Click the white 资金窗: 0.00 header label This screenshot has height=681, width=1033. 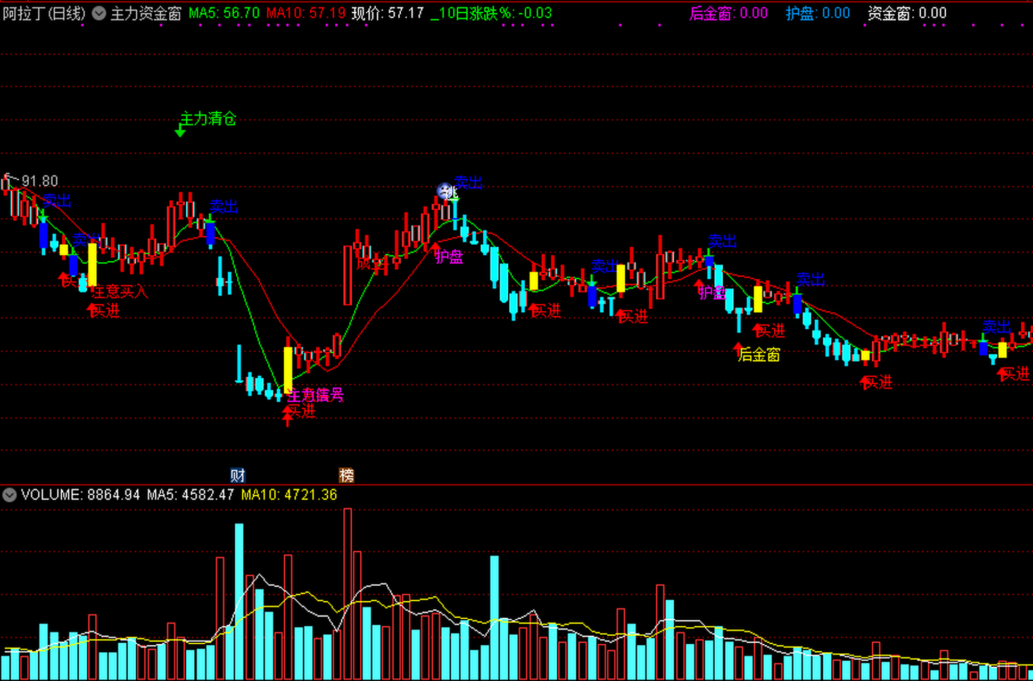[x=907, y=13]
